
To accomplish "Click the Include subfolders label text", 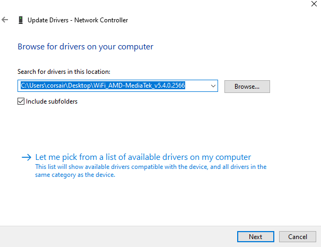I will pyautogui.click(x=51, y=101).
